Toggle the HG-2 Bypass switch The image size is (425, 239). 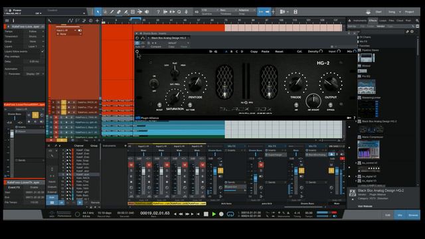[x=331, y=105]
